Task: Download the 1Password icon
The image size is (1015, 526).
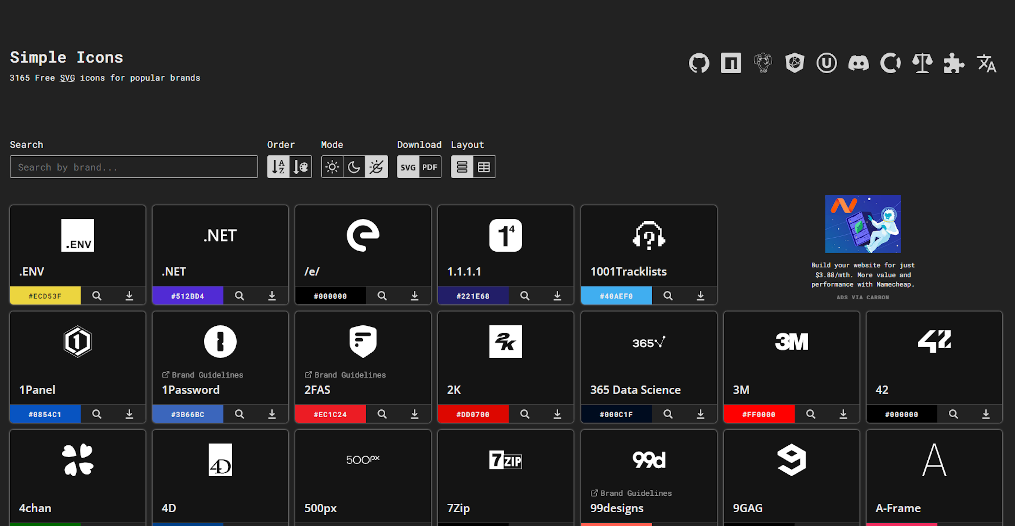Action: coord(272,414)
